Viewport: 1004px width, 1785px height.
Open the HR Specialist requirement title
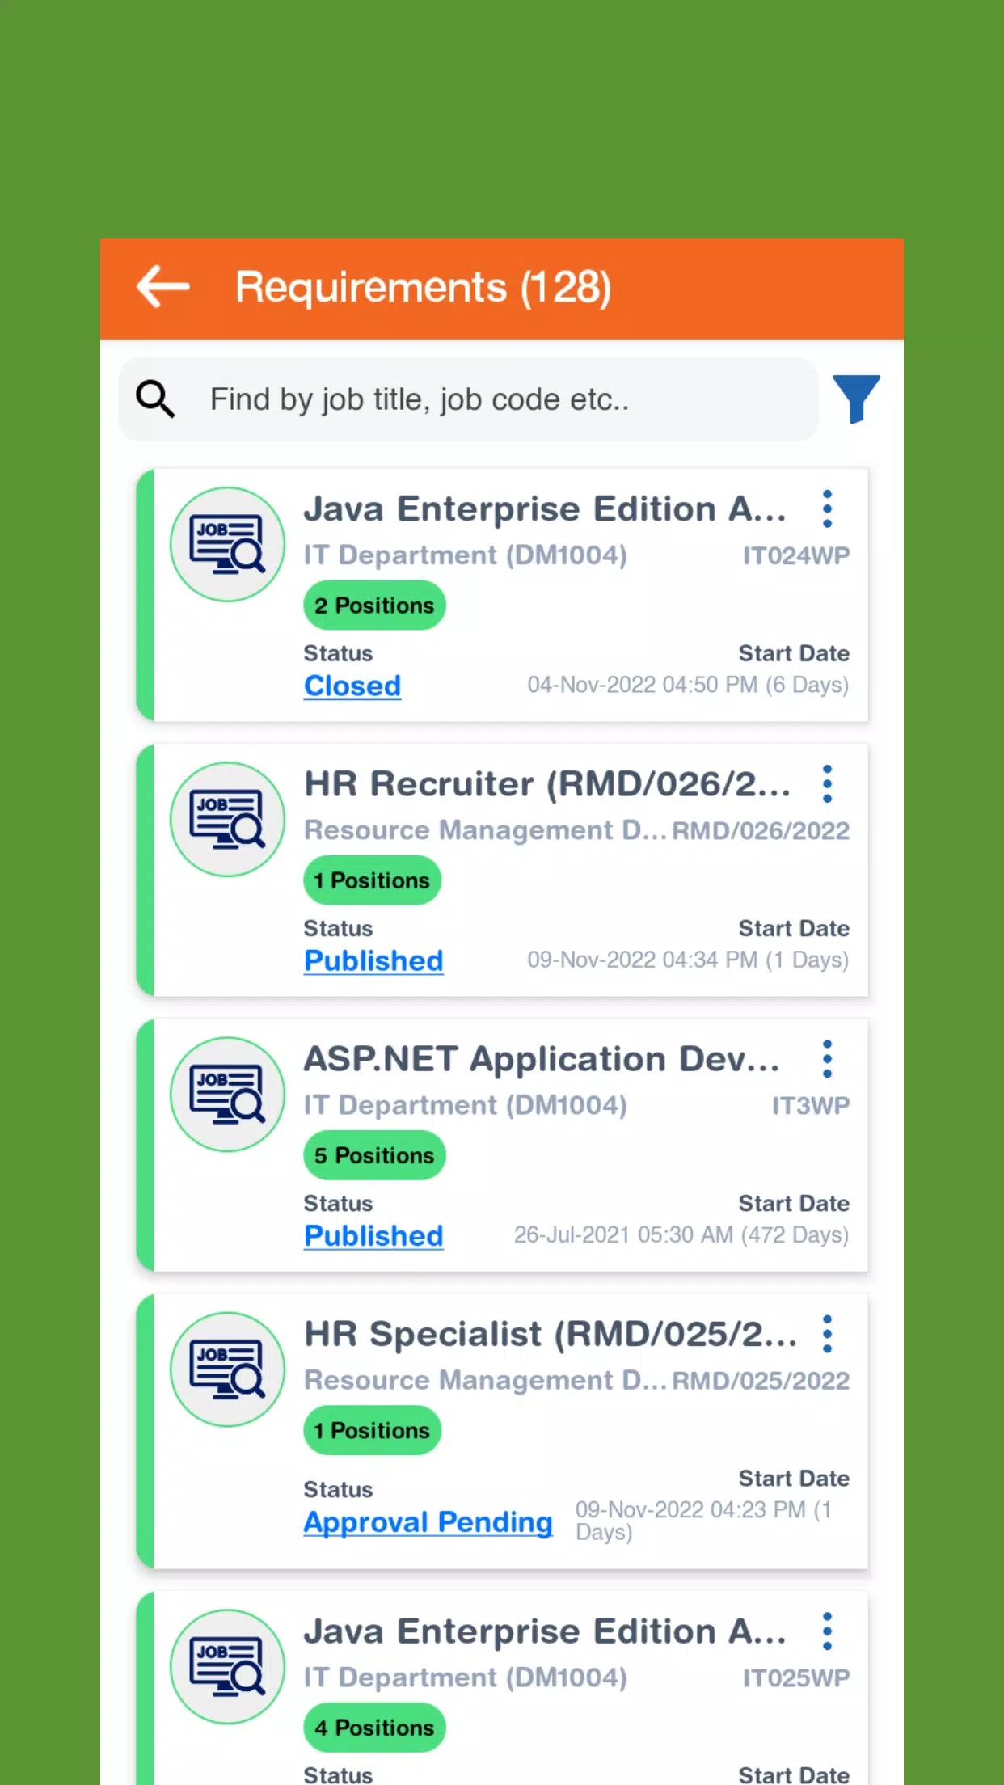pos(550,1334)
